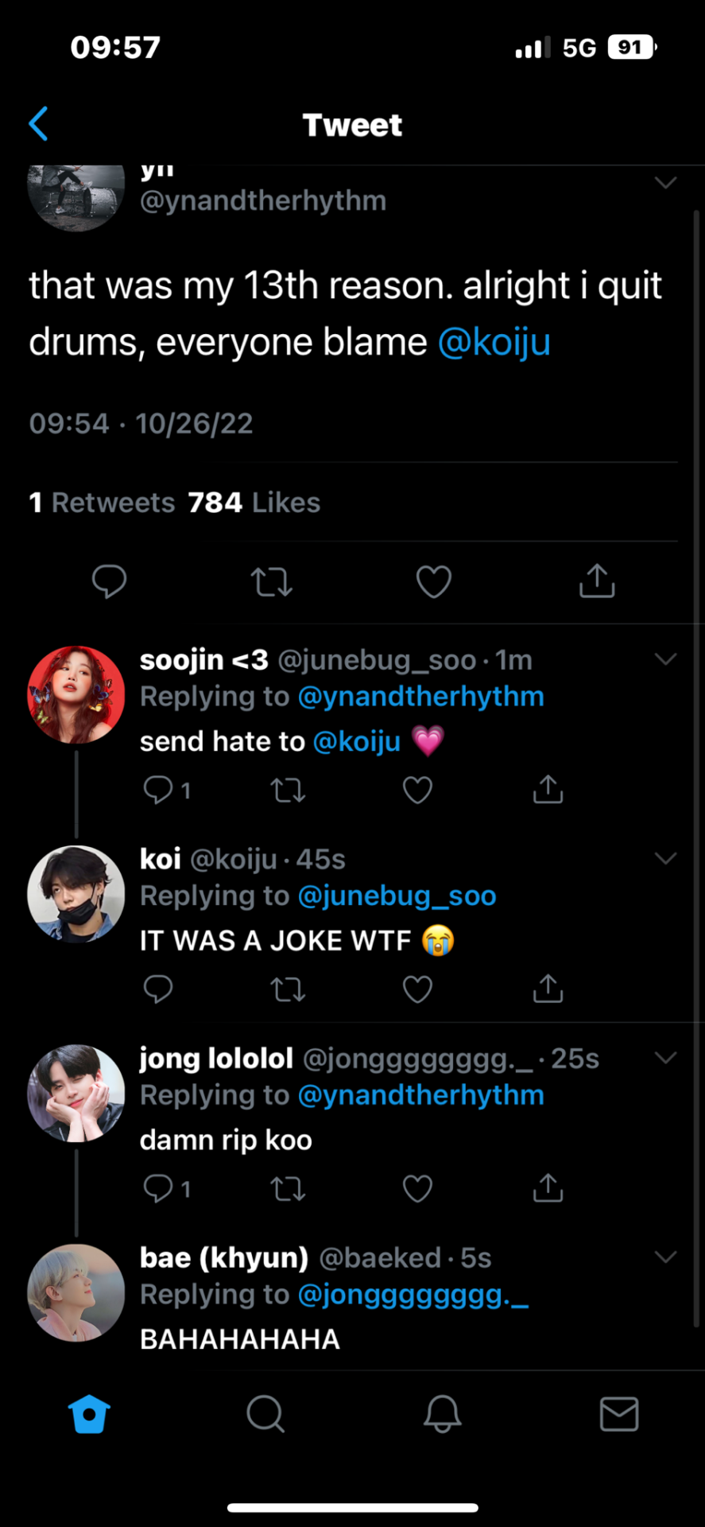Open Messages envelope tab
705x1527 pixels.
[618, 1414]
